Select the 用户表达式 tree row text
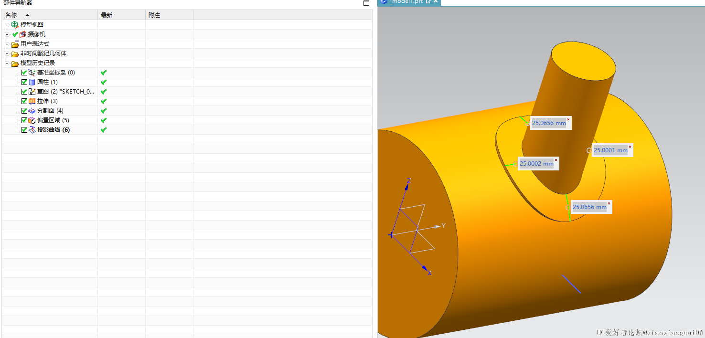The image size is (705, 338). pos(35,44)
